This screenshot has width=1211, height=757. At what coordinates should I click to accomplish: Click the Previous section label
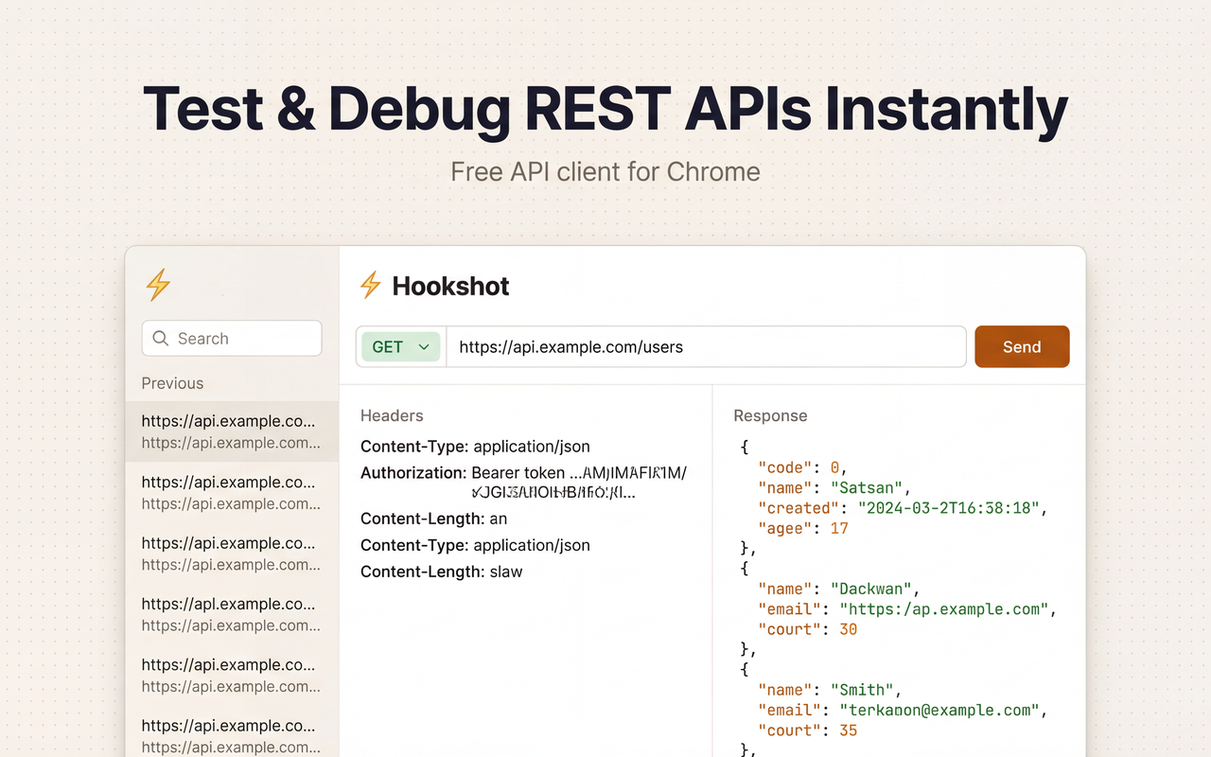[x=172, y=383]
